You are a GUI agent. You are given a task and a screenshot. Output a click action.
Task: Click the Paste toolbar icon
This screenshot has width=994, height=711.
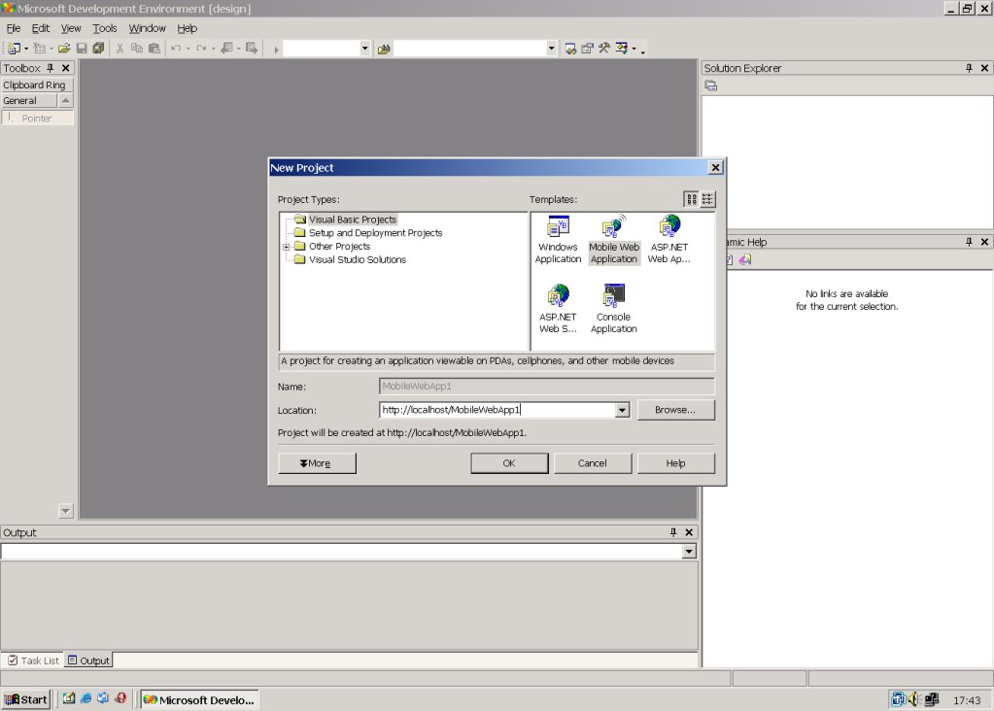tap(154, 49)
